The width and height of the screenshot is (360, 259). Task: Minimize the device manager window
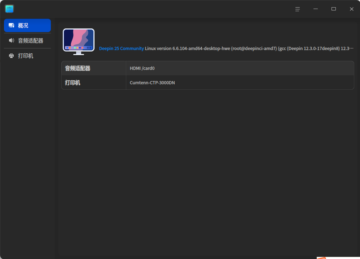click(x=316, y=9)
